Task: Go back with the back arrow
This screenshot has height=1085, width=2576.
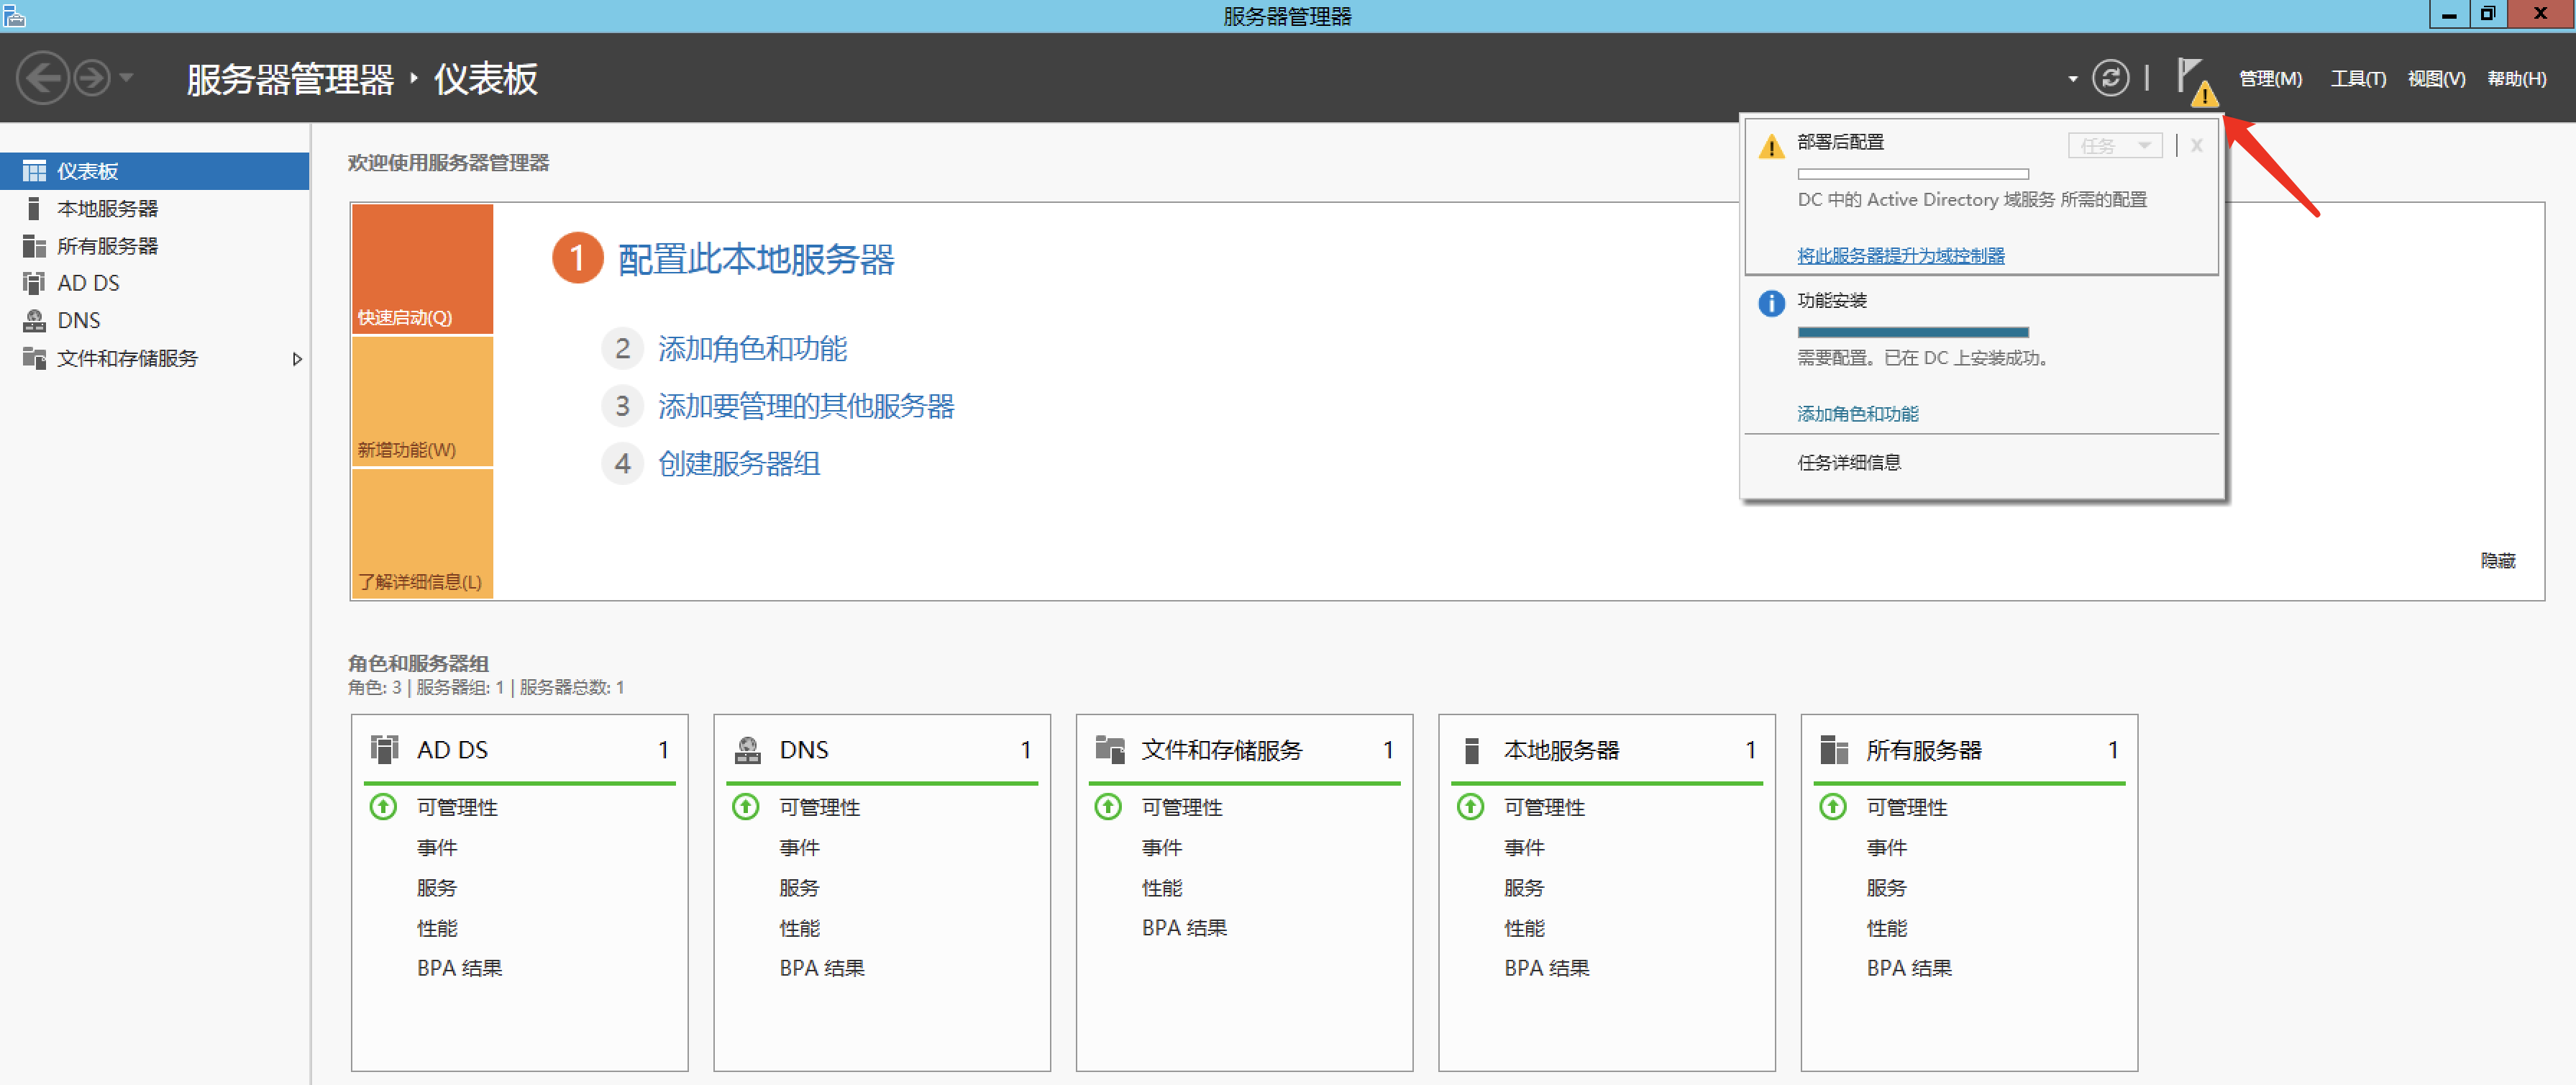Action: [x=43, y=78]
